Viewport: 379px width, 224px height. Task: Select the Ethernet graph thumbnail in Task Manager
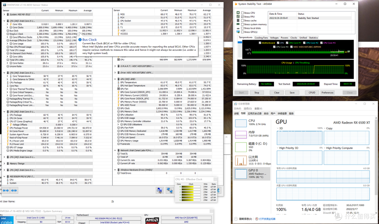(241, 160)
